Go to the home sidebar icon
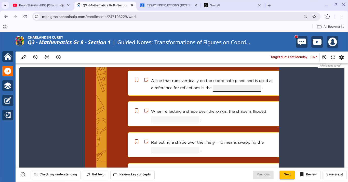Image resolution: width=348 pixels, height=182 pixels. tap(8, 57)
